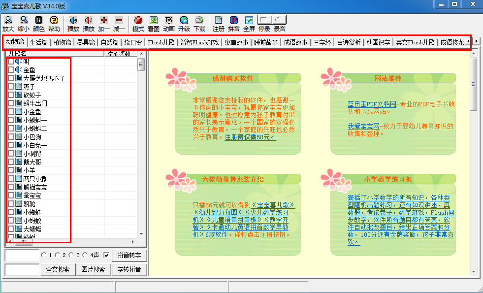Select the song 鹅大哥

pyautogui.click(x=32, y=162)
